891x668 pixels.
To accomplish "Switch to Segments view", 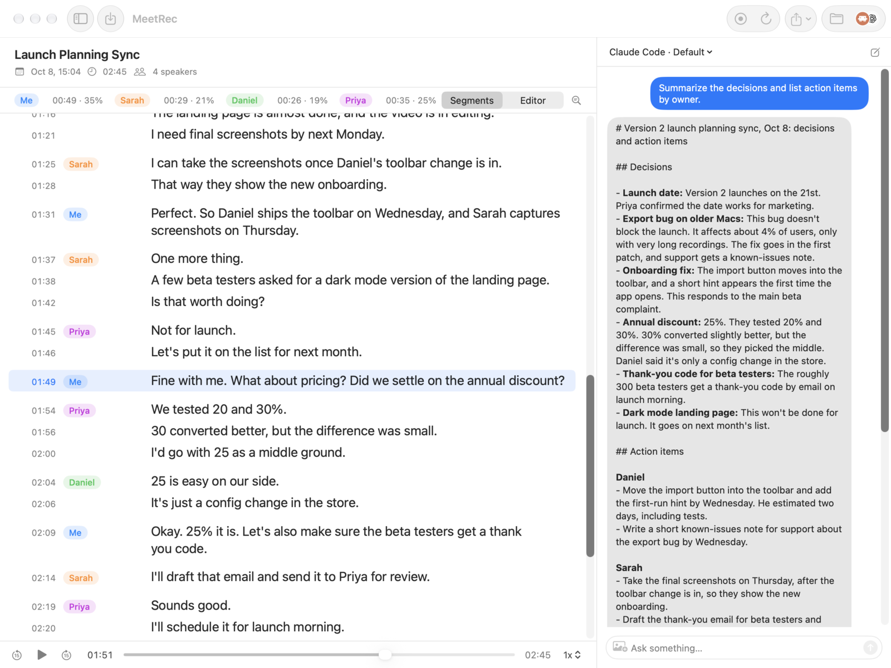I will [x=472, y=100].
